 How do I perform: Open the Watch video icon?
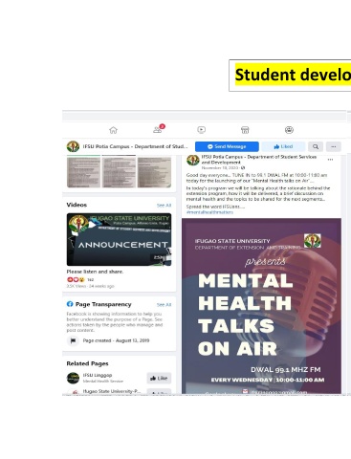coord(202,130)
